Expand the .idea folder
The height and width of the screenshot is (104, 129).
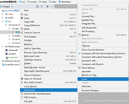click(x=3, y=14)
